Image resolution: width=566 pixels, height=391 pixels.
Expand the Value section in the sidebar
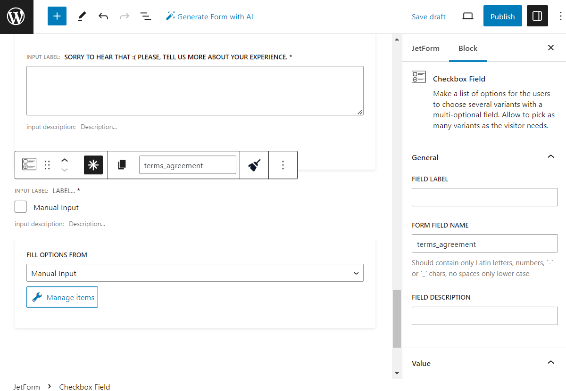[550, 362]
